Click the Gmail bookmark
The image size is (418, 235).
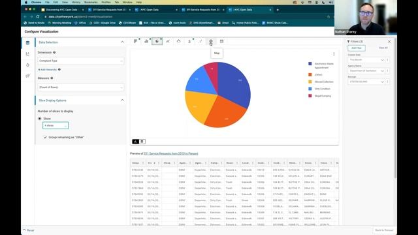click(223, 23)
